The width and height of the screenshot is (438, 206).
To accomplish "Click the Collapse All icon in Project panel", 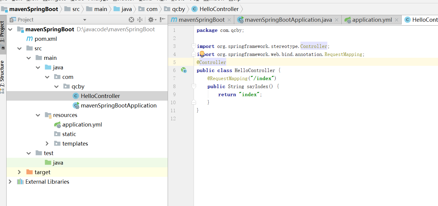I will point(140,20).
